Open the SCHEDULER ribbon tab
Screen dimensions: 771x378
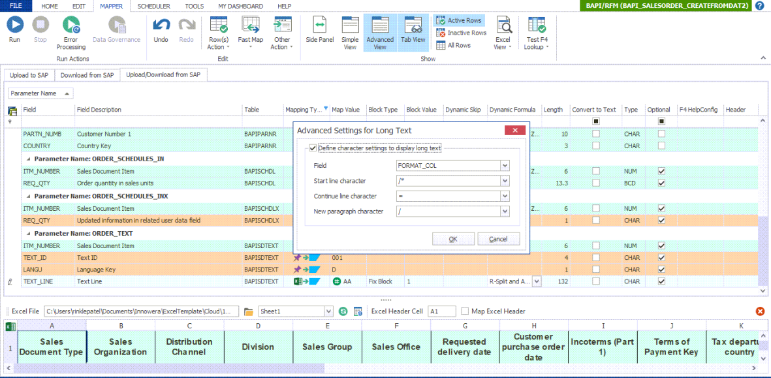coord(153,6)
